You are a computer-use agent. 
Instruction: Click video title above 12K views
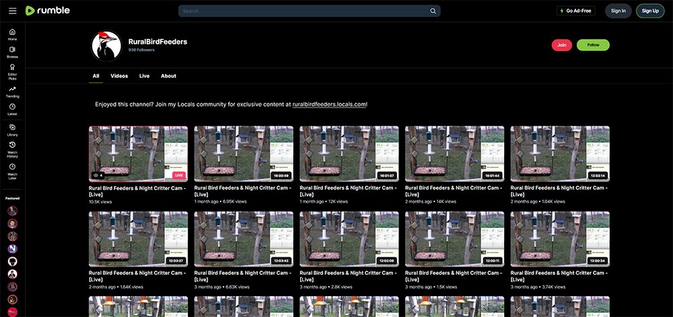(x=348, y=191)
